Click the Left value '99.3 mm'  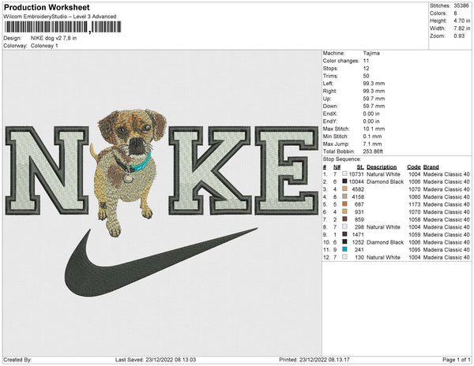[x=374, y=84]
